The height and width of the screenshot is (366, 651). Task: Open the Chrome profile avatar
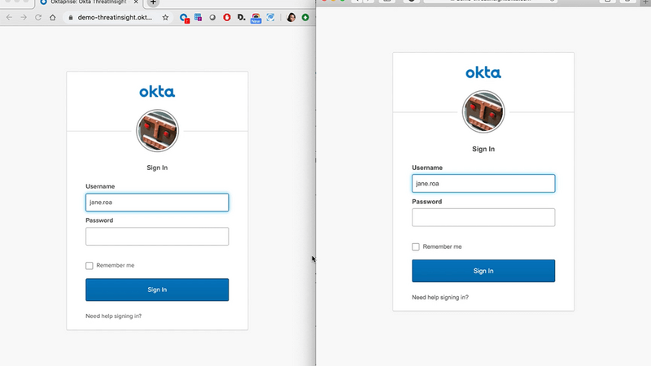point(291,17)
